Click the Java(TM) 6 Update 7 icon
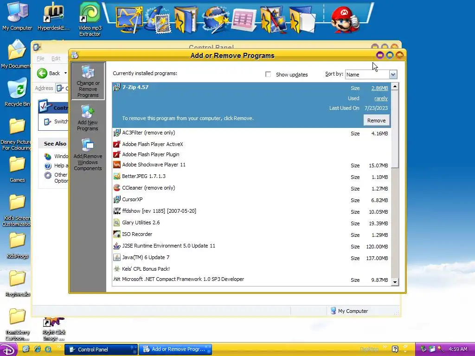The width and height of the screenshot is (475, 356). coord(116,257)
